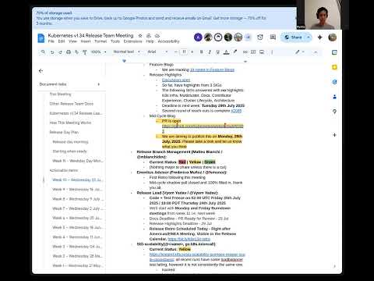Open the text color picker
Screen dimensions: 374x281
click(x=227, y=52)
